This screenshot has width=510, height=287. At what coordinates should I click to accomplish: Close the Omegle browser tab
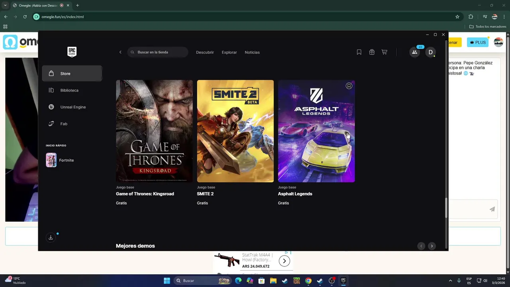tap(68, 5)
